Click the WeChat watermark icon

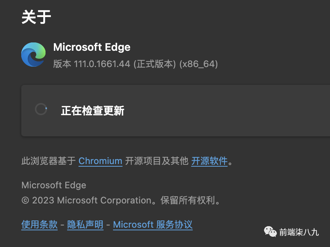click(x=270, y=231)
